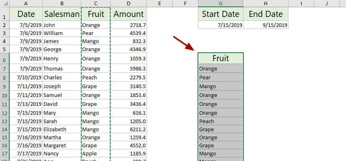The image size is (346, 161).
Task: Click column D header letter
Action: (128, 3)
